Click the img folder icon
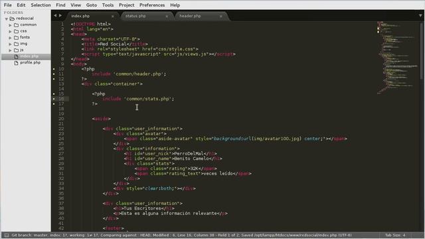425x239 pixels. [16, 44]
